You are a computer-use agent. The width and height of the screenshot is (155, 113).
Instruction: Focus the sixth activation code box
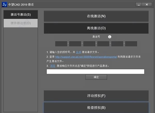pyautogui.click(x=131, y=44)
